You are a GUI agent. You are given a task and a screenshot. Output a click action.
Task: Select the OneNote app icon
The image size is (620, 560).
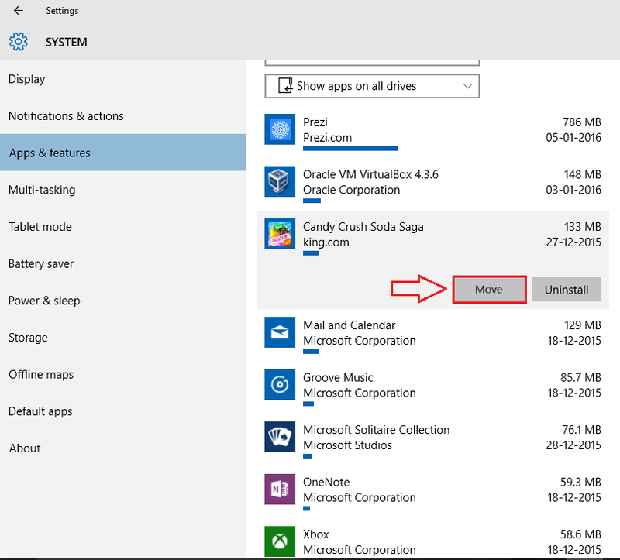click(x=280, y=490)
